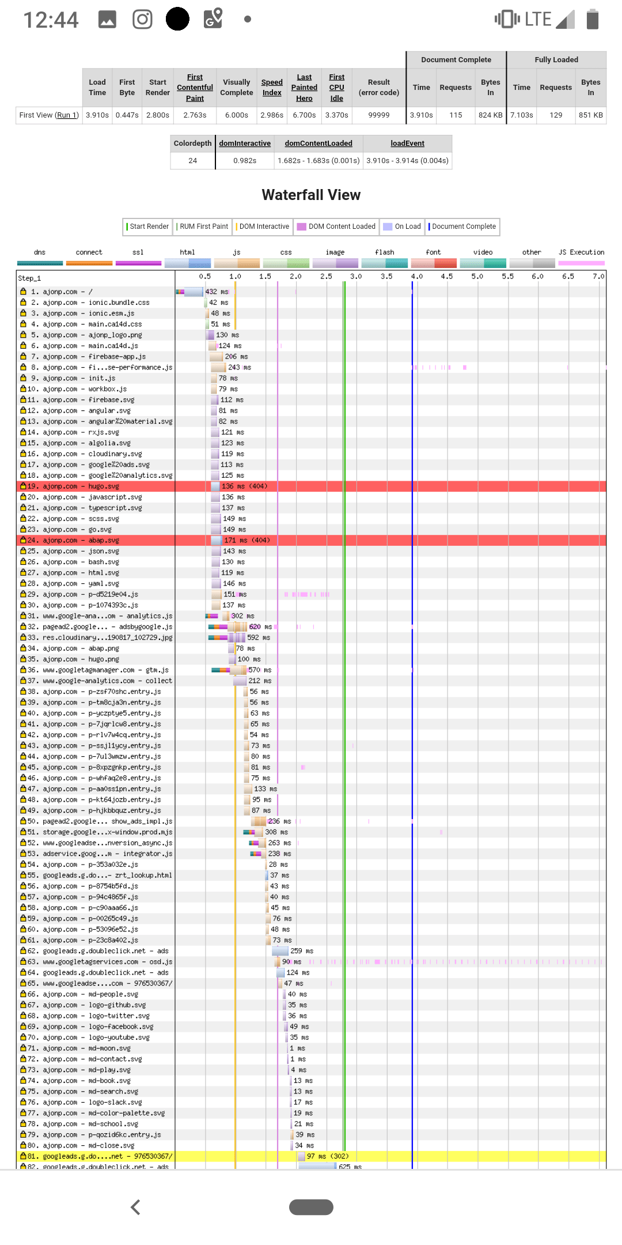Viewport: 622px width, 1245px height.
Task: Select request row google-analytics.com collect
Action: tap(312, 681)
